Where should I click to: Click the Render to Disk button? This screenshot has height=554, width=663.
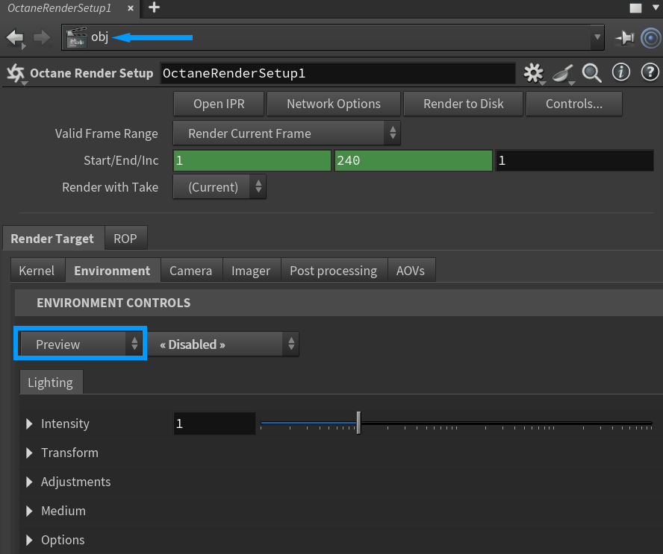tap(463, 104)
